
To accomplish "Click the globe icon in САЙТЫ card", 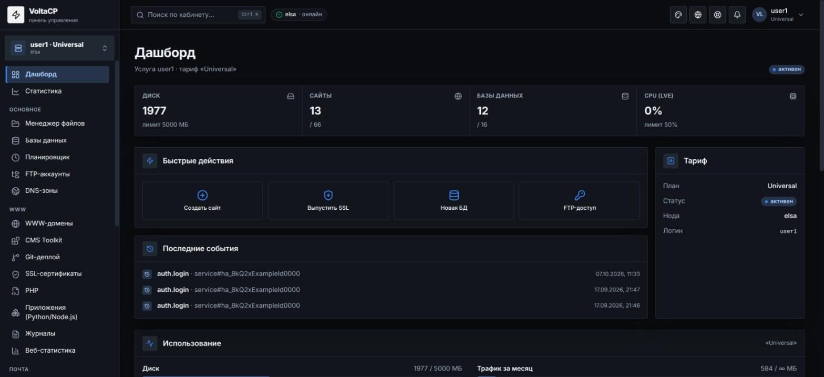I will tap(458, 96).
